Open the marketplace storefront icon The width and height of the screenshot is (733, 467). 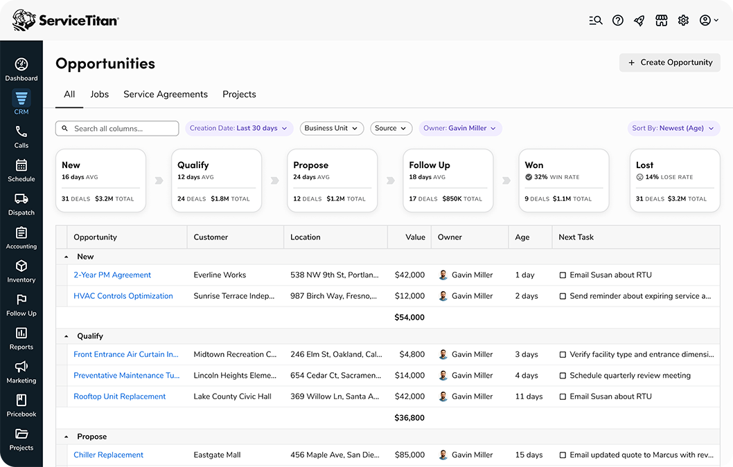click(661, 21)
